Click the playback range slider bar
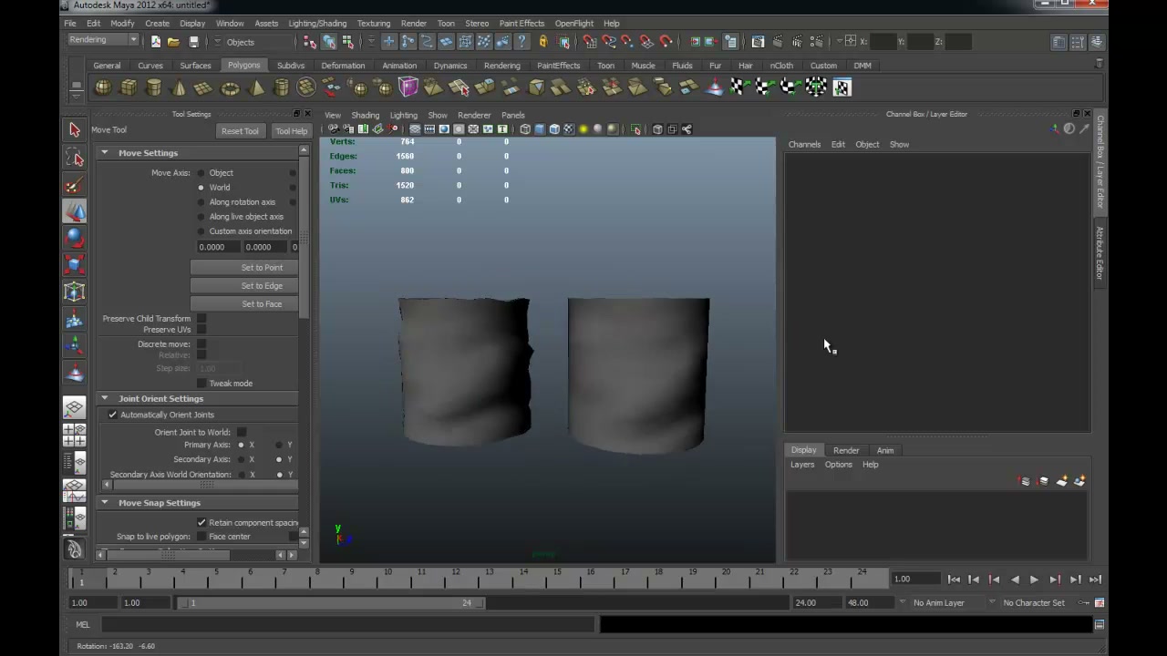Image resolution: width=1167 pixels, height=656 pixels. [332, 602]
